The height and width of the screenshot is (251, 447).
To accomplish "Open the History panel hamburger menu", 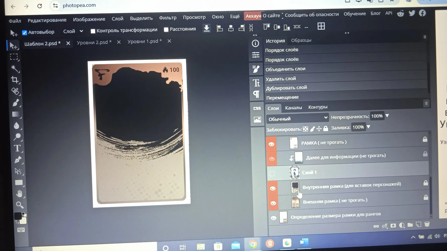I will pyautogui.click(x=425, y=37).
